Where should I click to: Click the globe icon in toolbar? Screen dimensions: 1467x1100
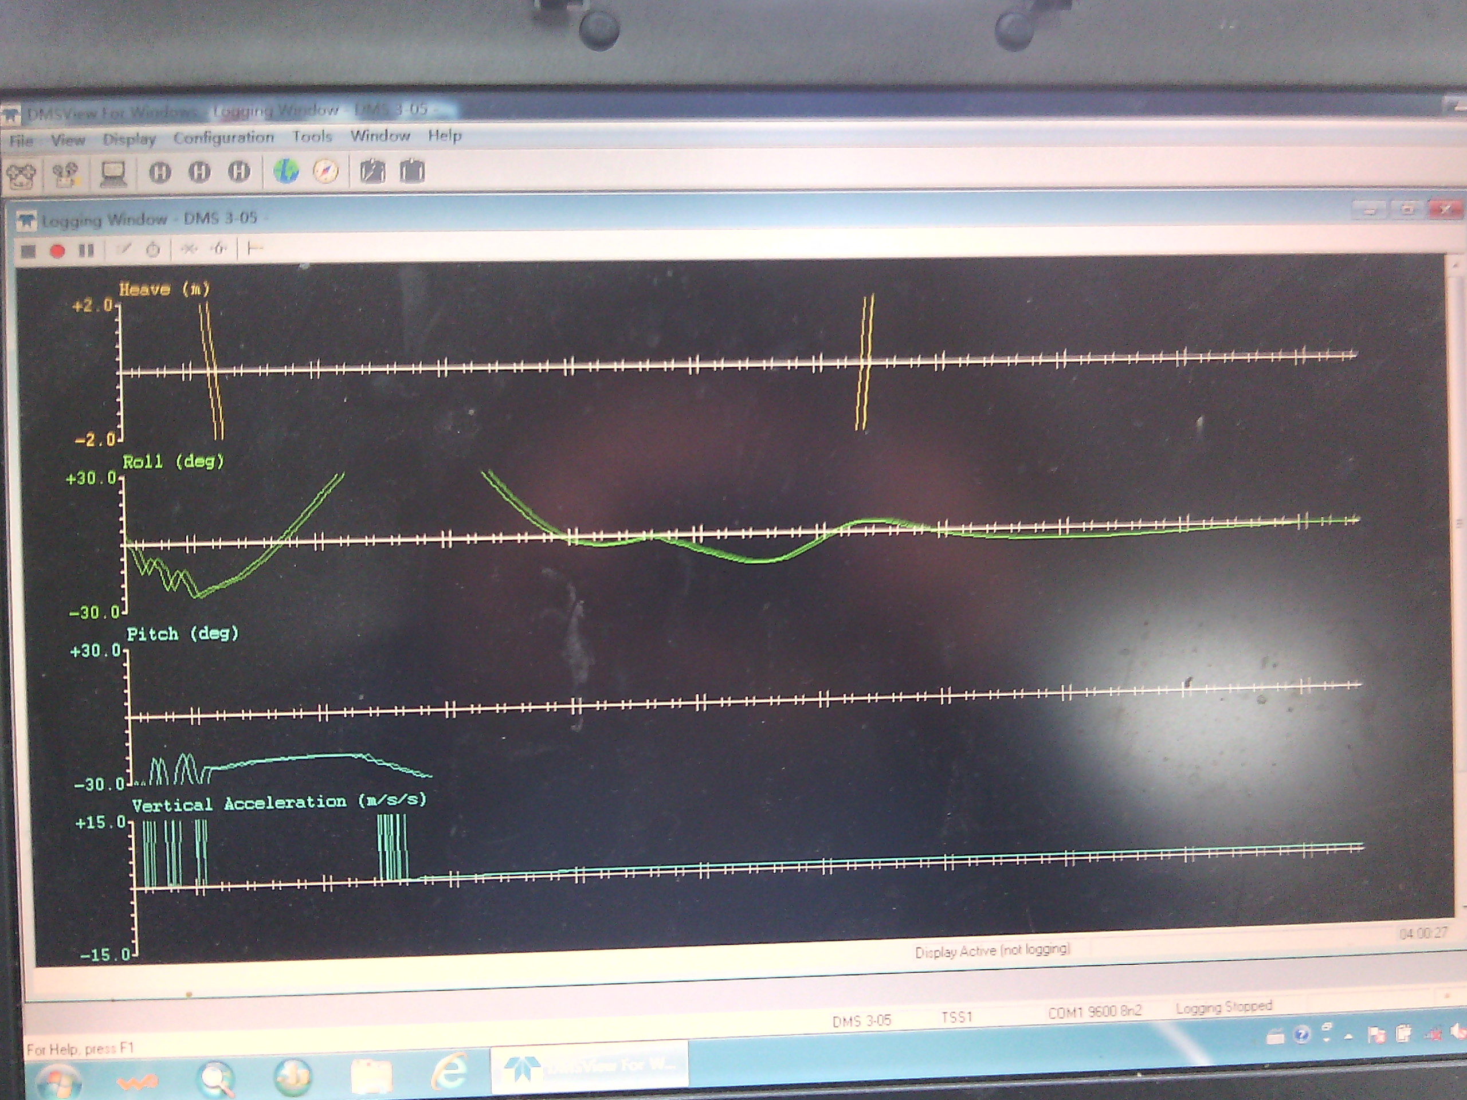[286, 172]
